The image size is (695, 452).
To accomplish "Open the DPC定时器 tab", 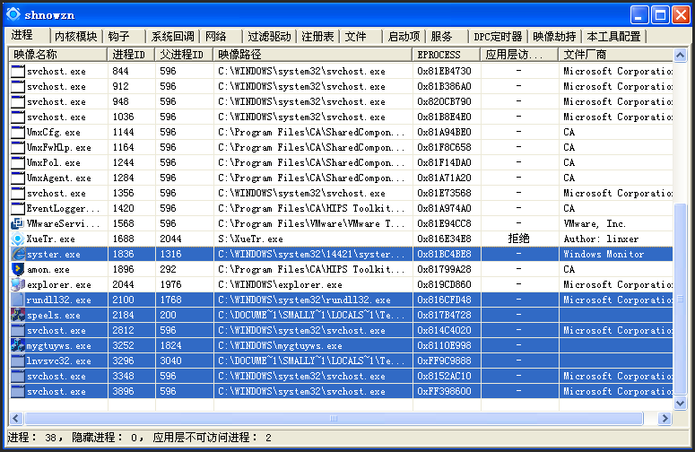I will (x=499, y=37).
